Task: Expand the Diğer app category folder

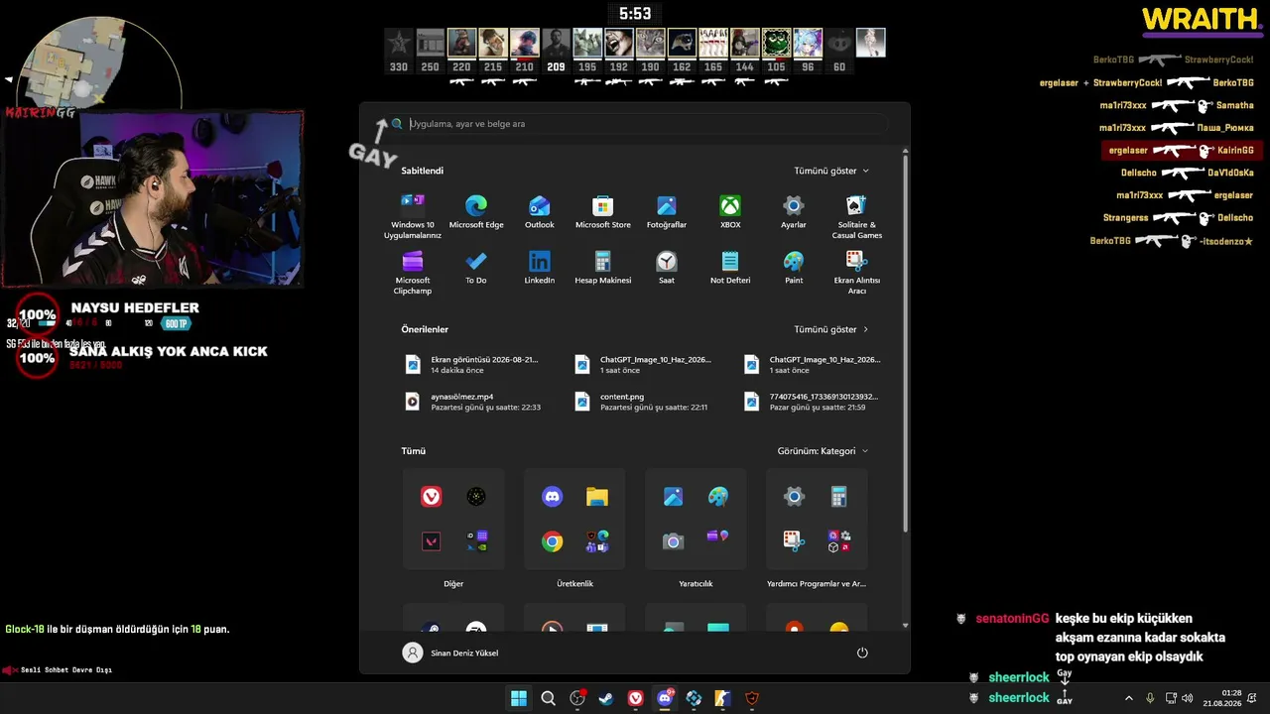Action: [453, 520]
